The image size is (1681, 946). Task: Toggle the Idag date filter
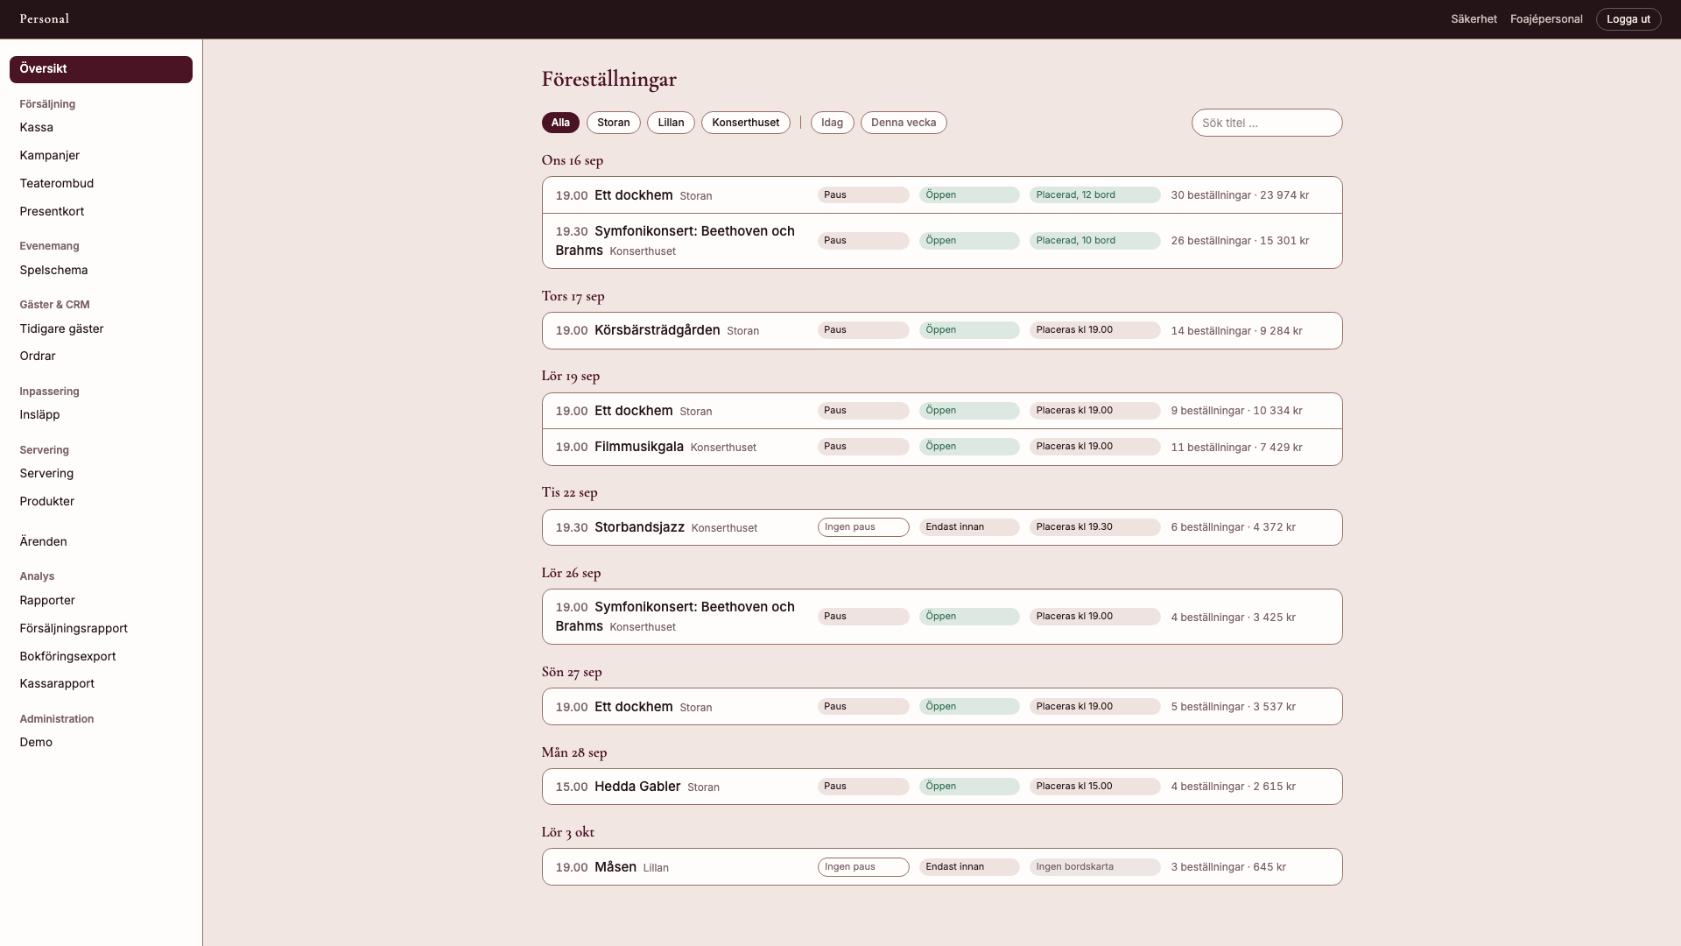(x=833, y=123)
